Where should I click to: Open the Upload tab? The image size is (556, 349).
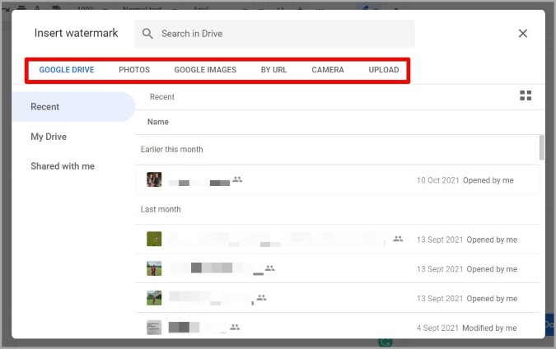click(384, 70)
